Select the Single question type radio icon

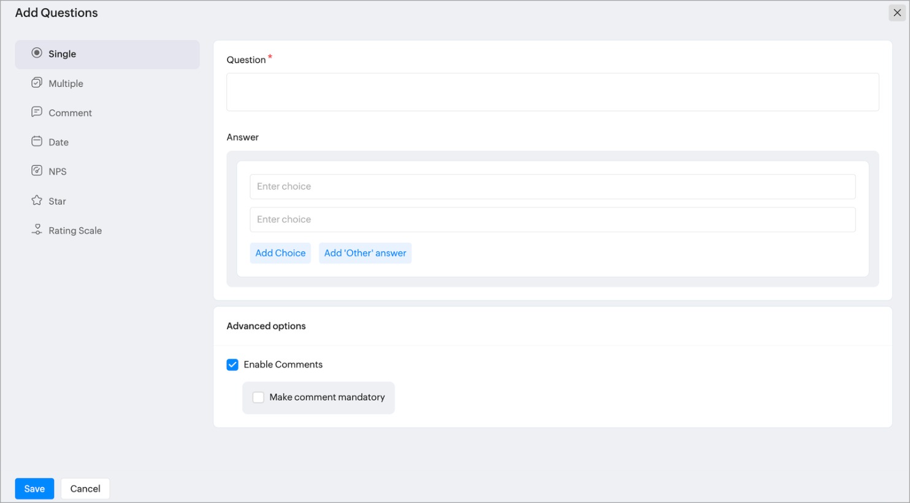point(37,53)
